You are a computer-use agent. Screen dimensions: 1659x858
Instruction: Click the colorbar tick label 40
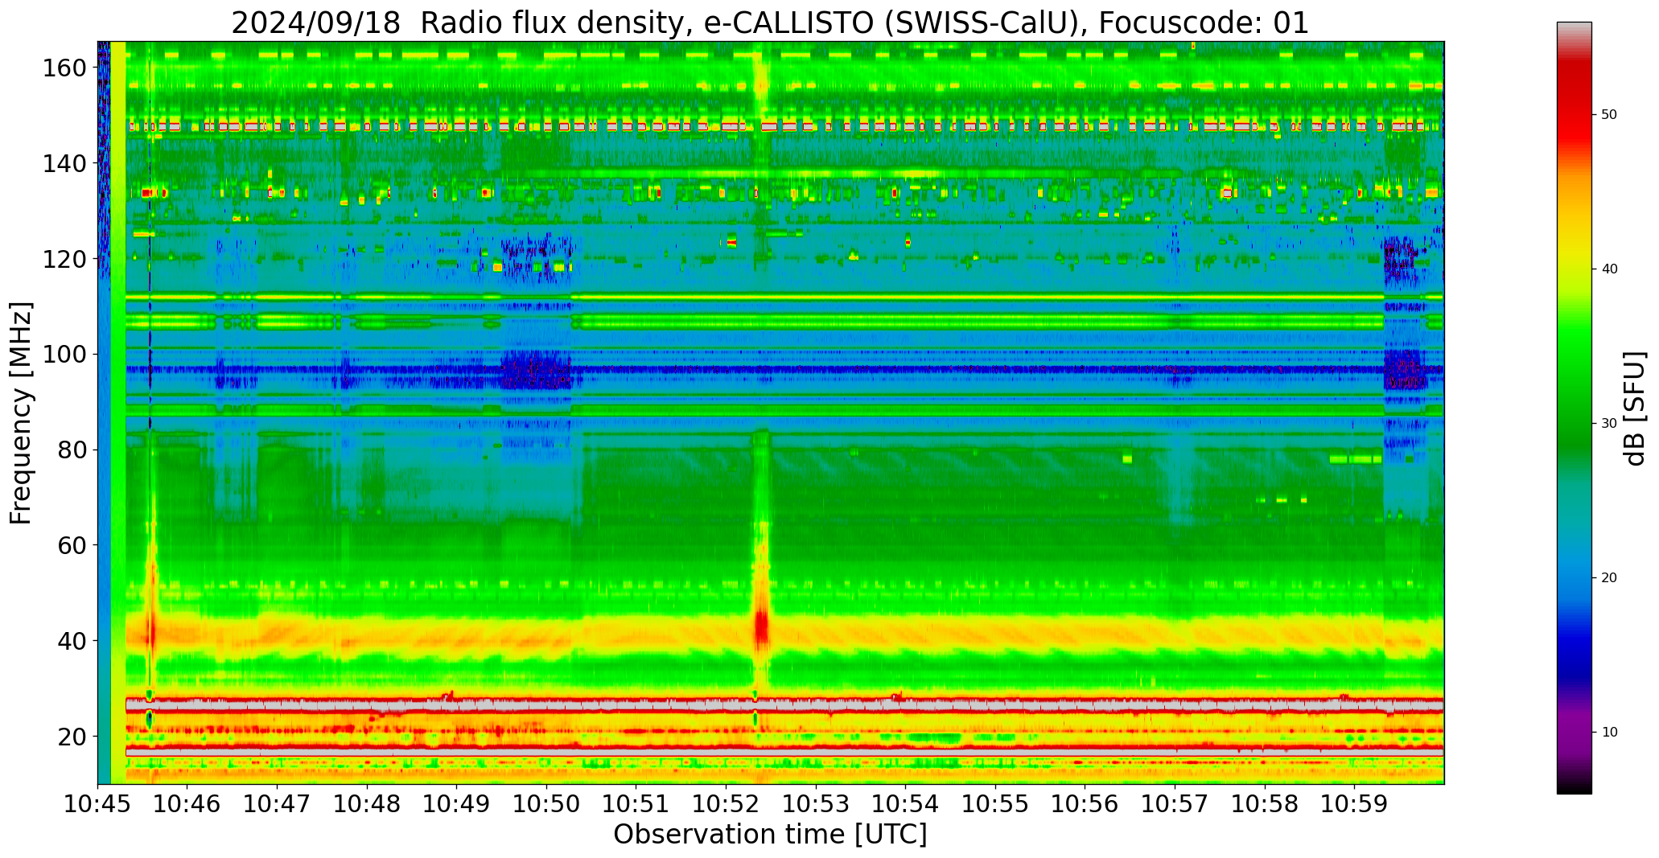click(x=1609, y=269)
